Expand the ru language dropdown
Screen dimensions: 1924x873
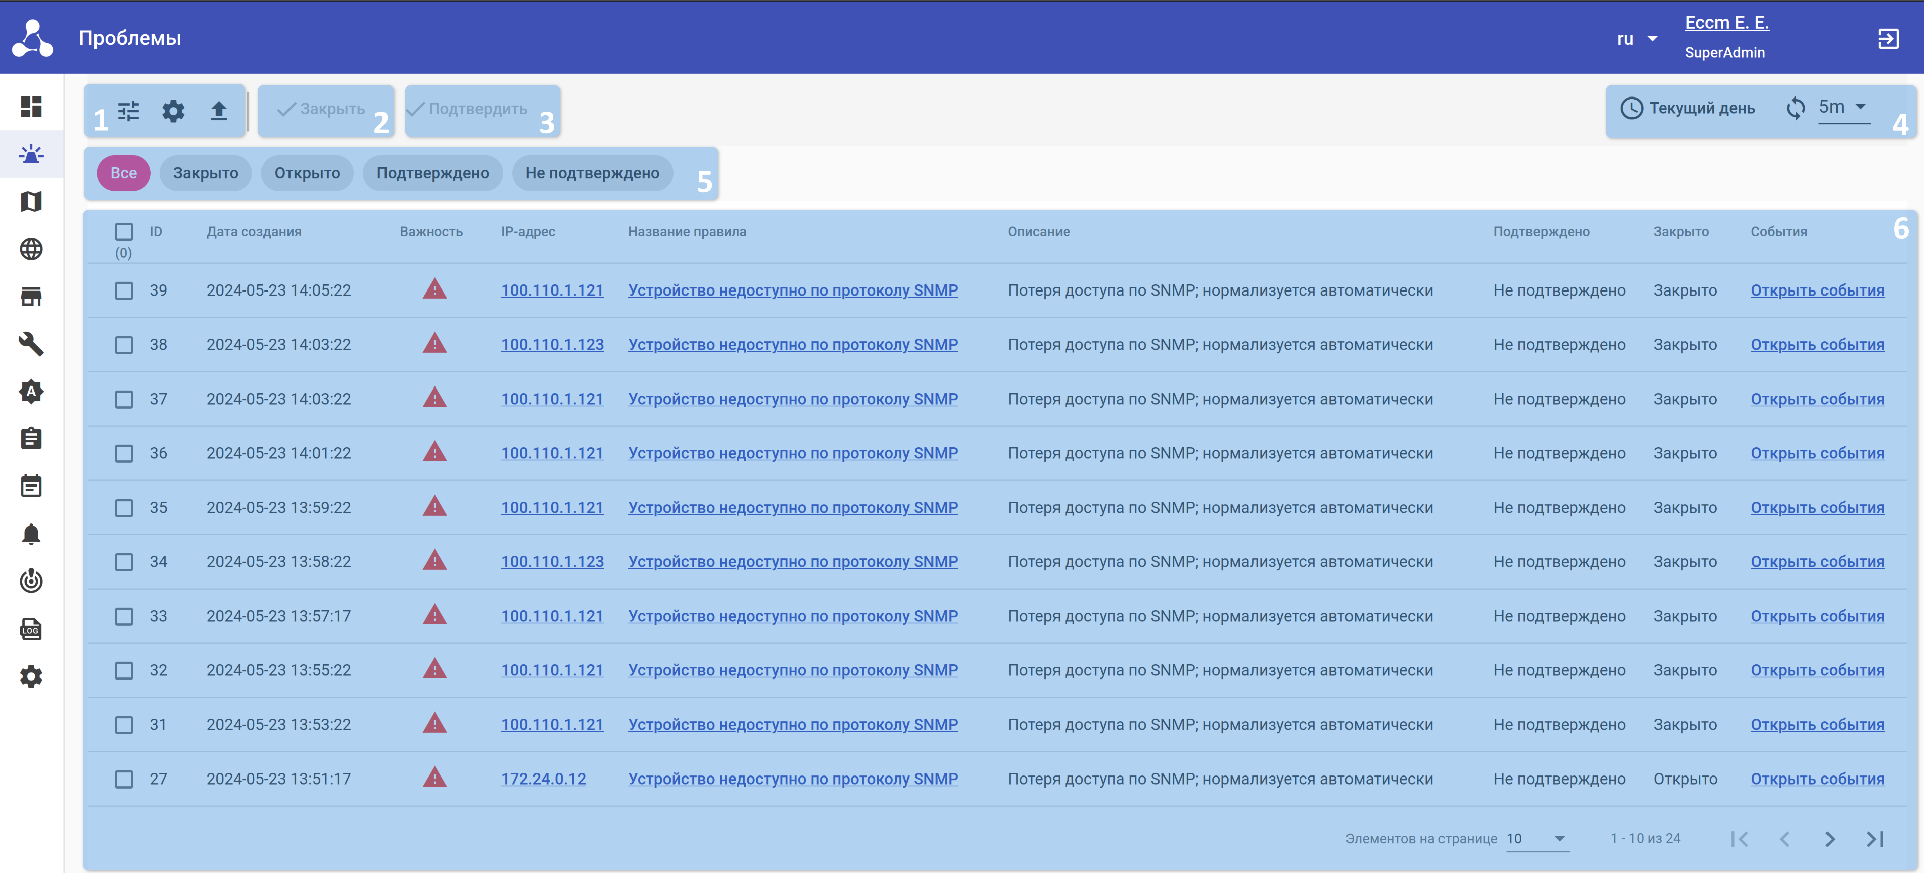(x=1637, y=39)
